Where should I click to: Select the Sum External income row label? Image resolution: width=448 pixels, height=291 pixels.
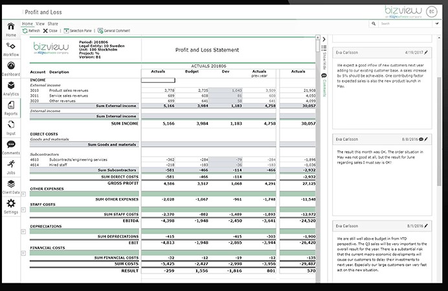coord(116,106)
